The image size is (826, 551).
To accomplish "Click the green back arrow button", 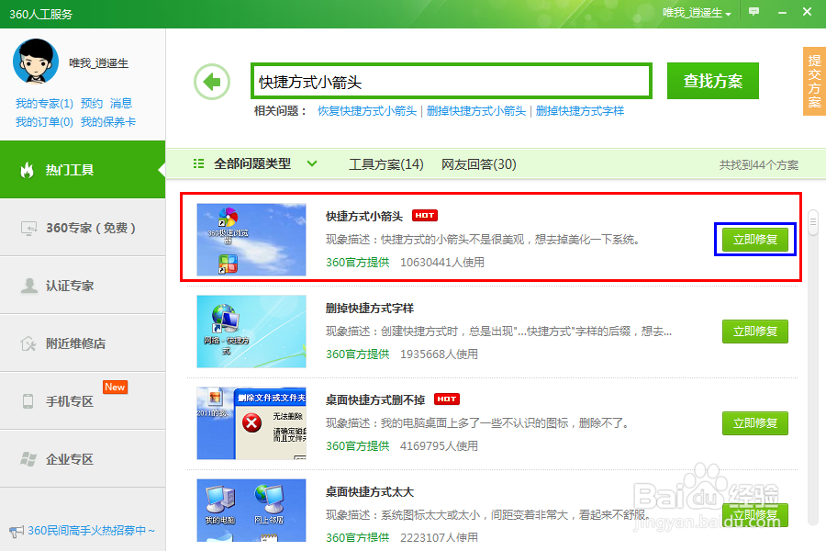I will coord(212,82).
